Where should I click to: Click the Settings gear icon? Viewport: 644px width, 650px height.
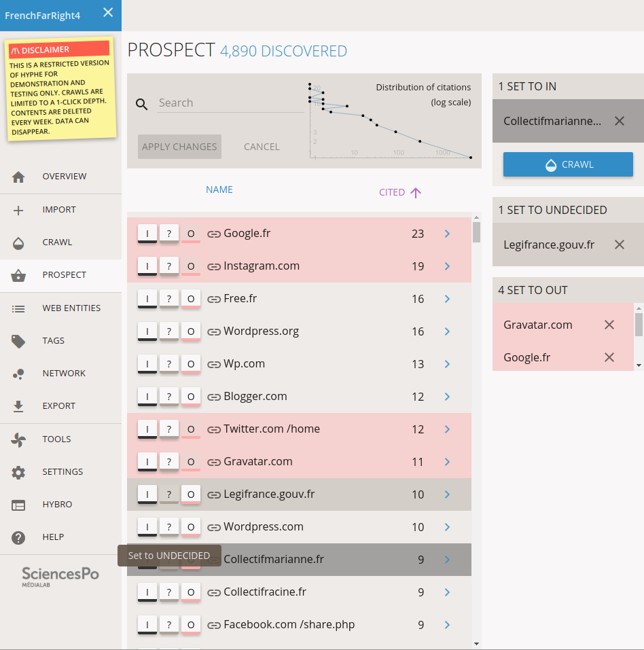[18, 473]
